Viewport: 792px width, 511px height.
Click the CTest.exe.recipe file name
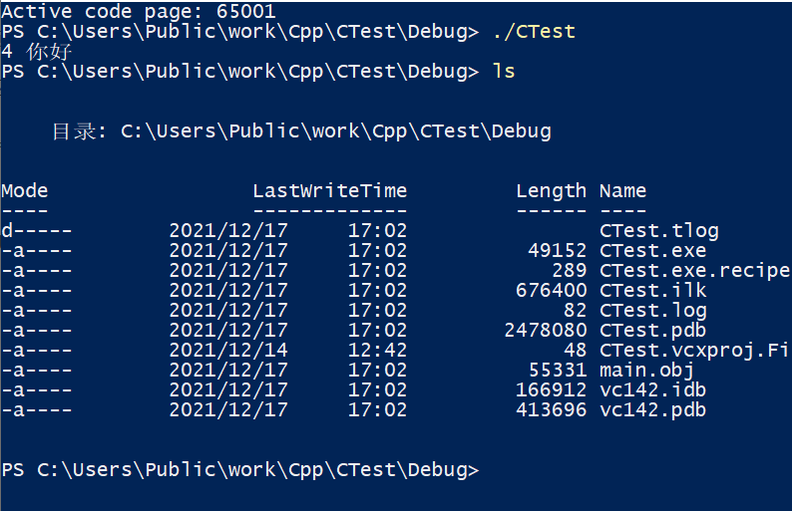click(x=694, y=271)
